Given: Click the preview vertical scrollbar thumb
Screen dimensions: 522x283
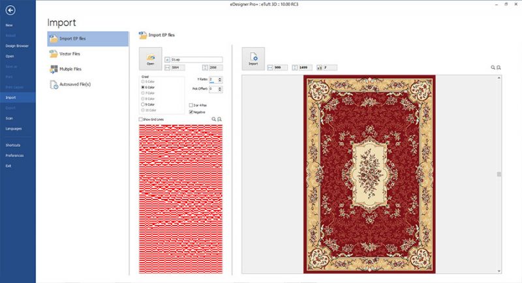Looking at the screenshot, I should click(x=499, y=174).
